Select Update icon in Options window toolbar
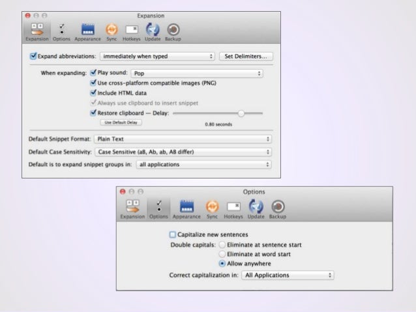 [256, 209]
